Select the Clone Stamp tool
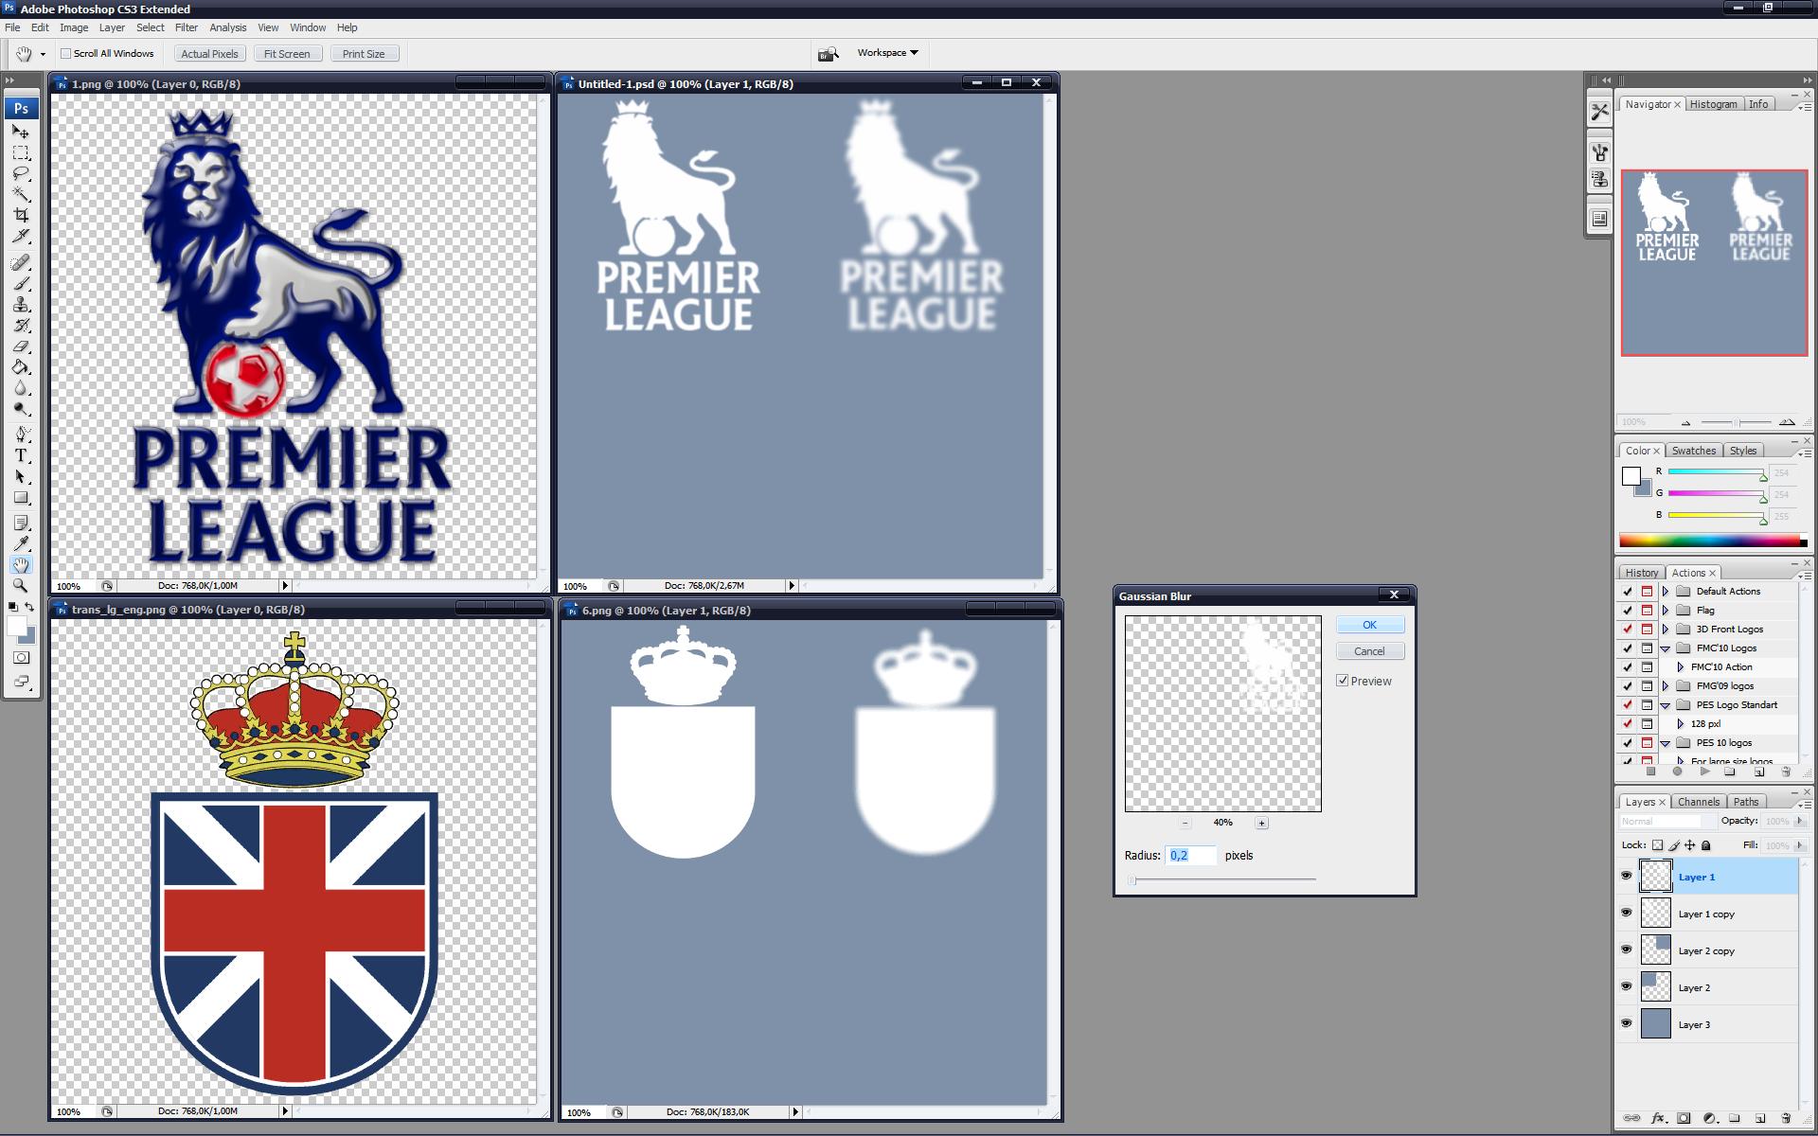The height and width of the screenshot is (1136, 1818). (21, 304)
